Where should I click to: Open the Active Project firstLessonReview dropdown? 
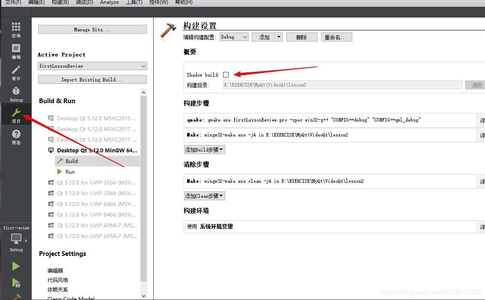pos(92,66)
